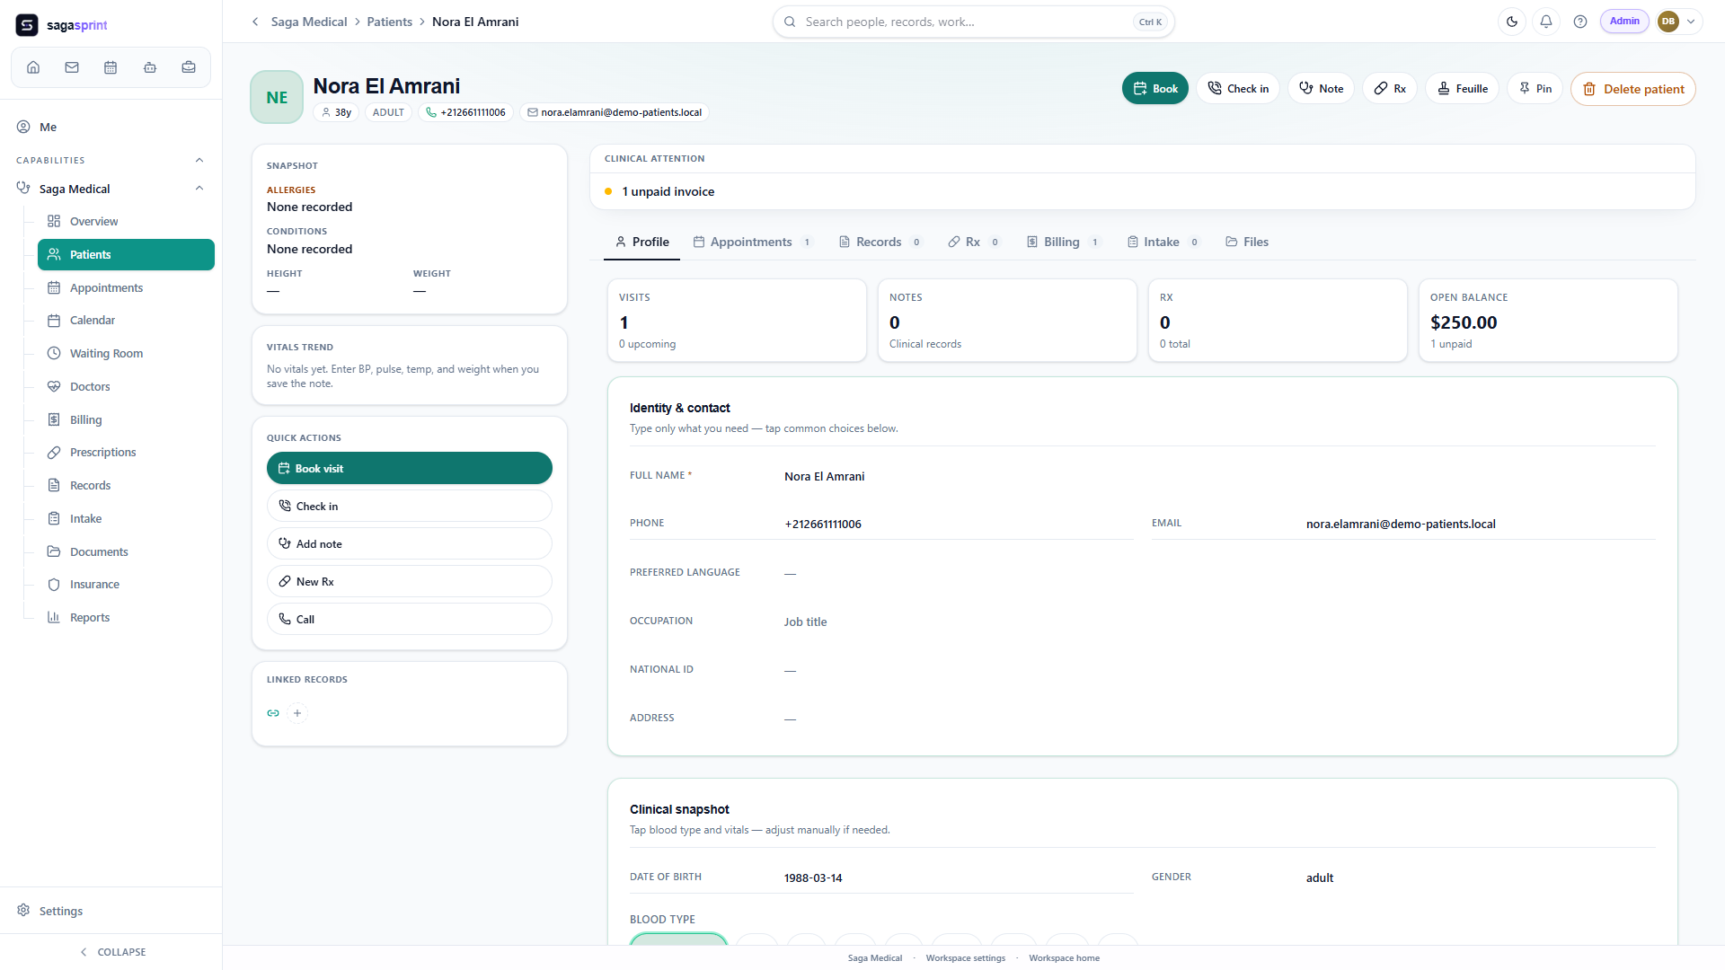The width and height of the screenshot is (1725, 970).
Task: Delete patient Nora El Amrani
Action: point(1632,89)
